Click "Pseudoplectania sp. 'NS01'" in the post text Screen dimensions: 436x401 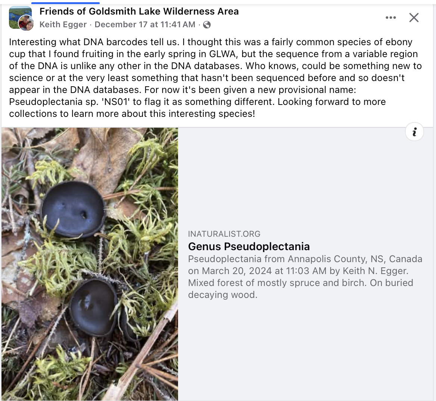69,102
